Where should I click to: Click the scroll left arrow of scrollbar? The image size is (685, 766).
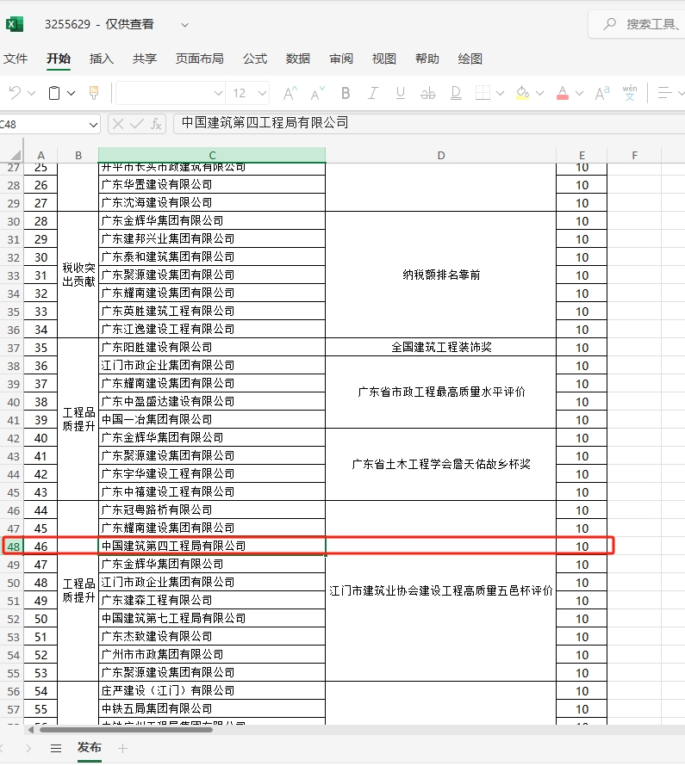(31, 730)
